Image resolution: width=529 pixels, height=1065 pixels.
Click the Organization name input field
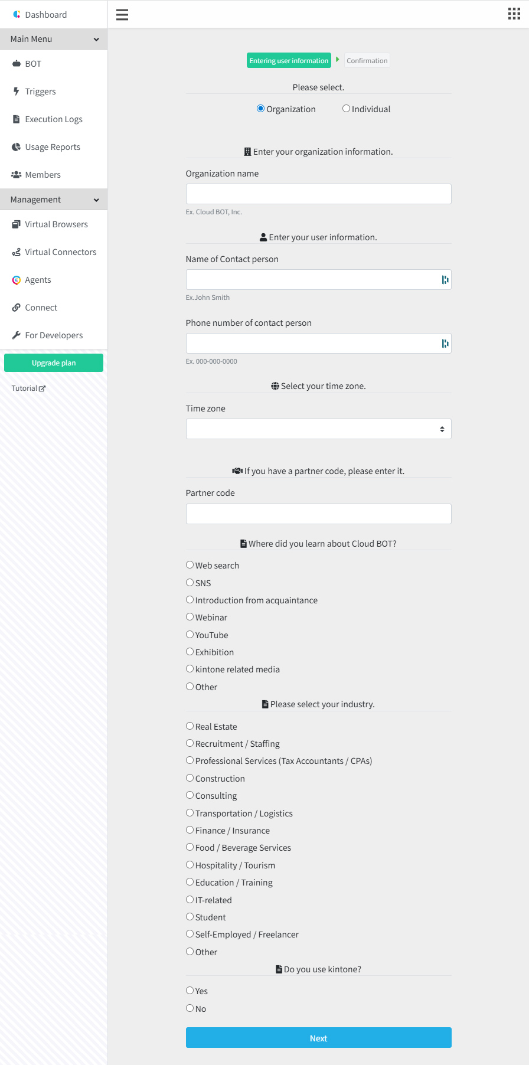[x=319, y=194]
